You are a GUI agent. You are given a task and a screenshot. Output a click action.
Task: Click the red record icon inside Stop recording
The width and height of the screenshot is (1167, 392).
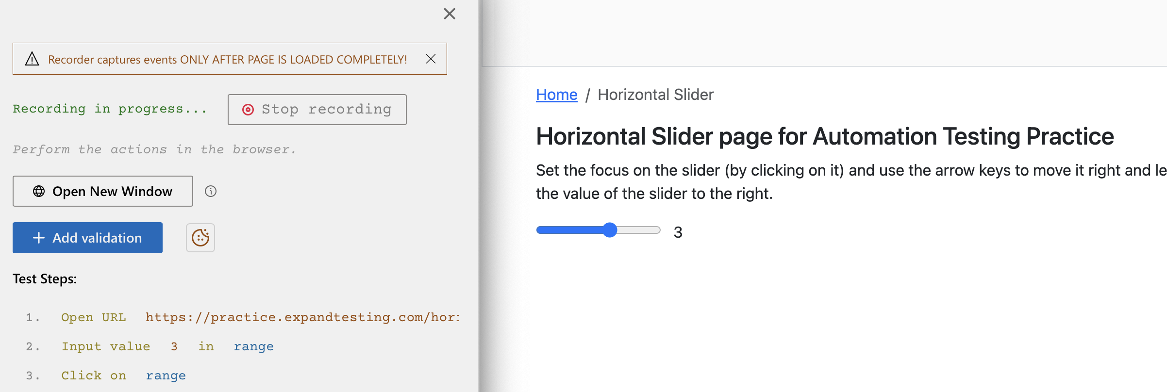[x=249, y=109]
